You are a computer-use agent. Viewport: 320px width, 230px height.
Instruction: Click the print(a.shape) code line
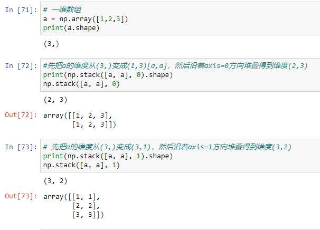pos(71,28)
